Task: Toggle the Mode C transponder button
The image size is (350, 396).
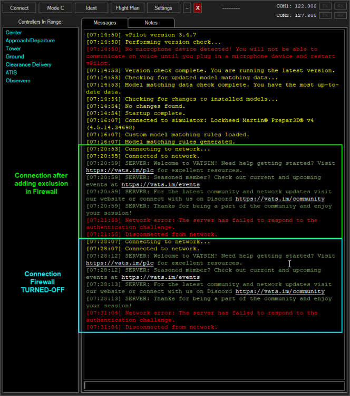Action: click(x=55, y=8)
